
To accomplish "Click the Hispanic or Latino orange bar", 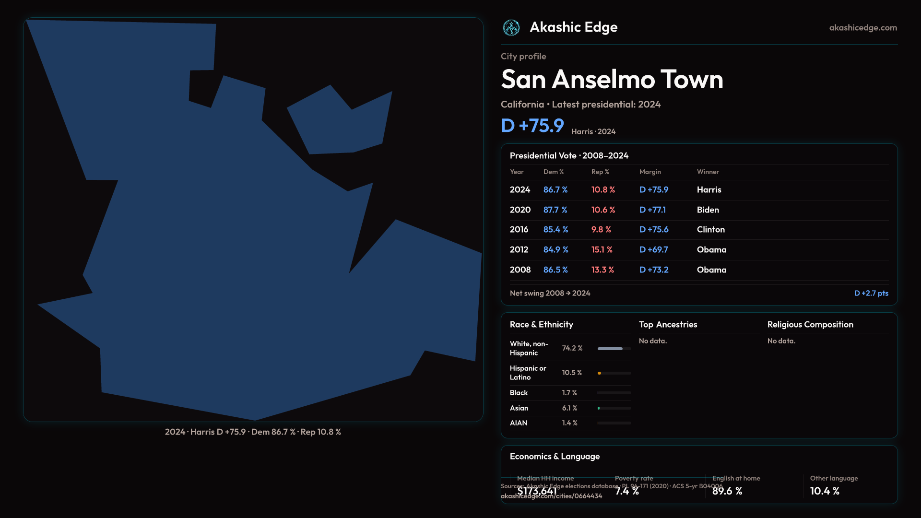I will [x=600, y=373].
